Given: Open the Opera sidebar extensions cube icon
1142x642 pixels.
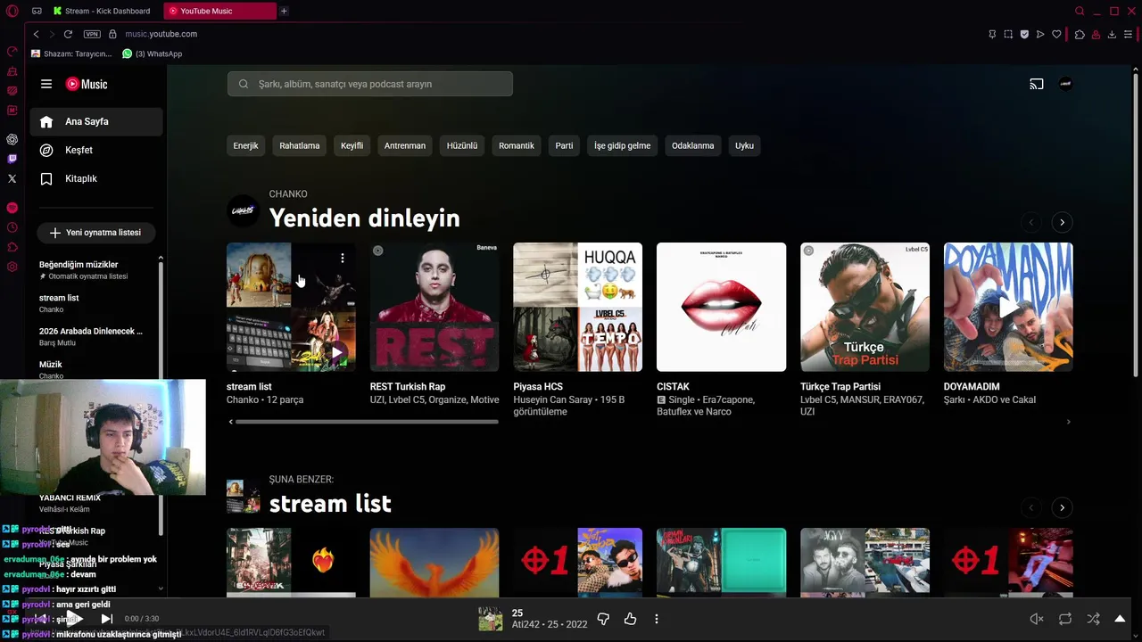Looking at the screenshot, I should pos(12,247).
